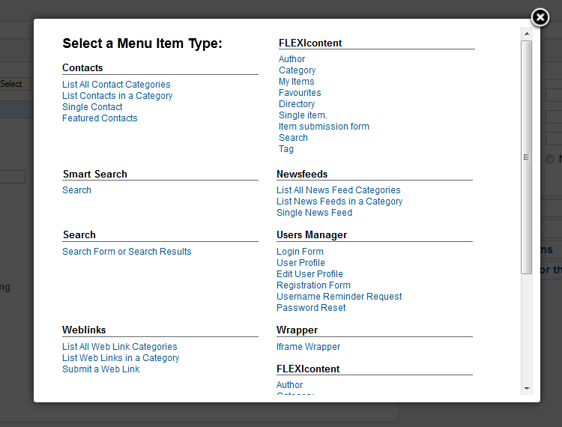This screenshot has width=562, height=427.
Task: Select Favourites menu type
Action: pos(300,93)
